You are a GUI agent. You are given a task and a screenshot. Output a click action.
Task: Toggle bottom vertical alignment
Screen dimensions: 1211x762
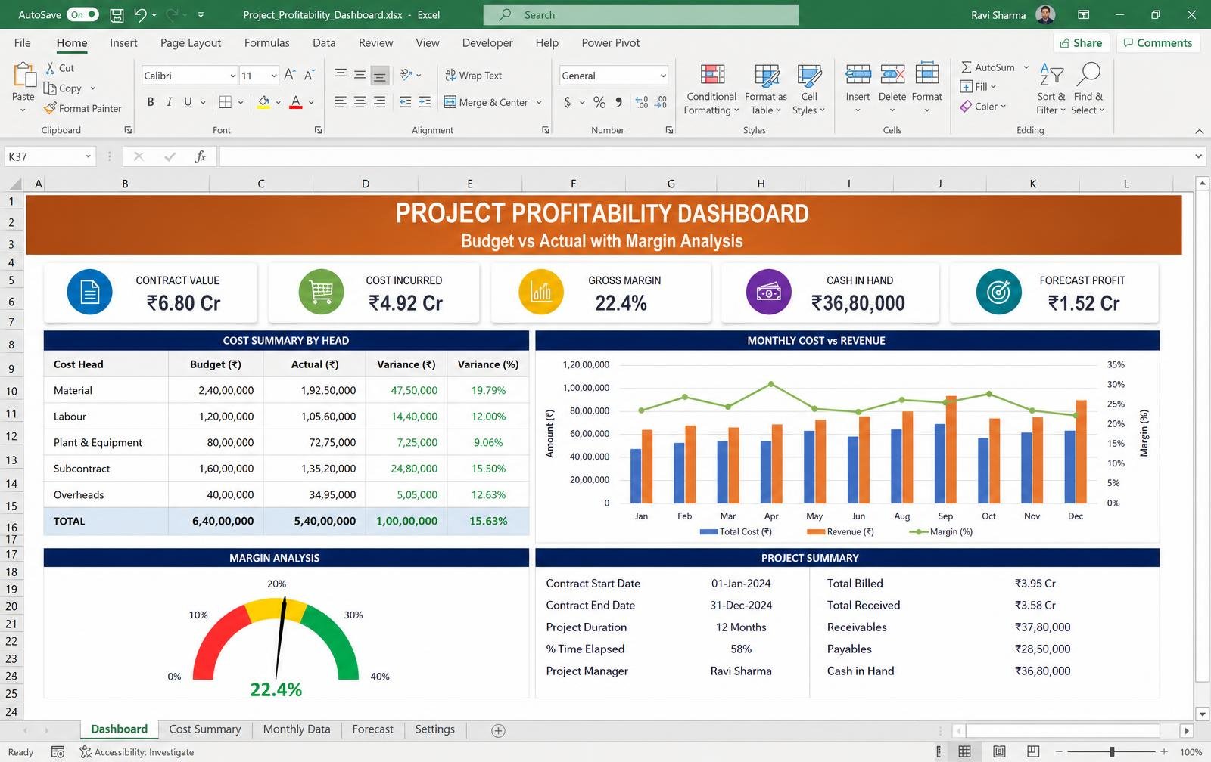(379, 75)
